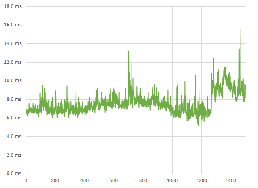Select the 4.0 ms axis label
Screen dimensions: 258x188
(x=14, y=136)
